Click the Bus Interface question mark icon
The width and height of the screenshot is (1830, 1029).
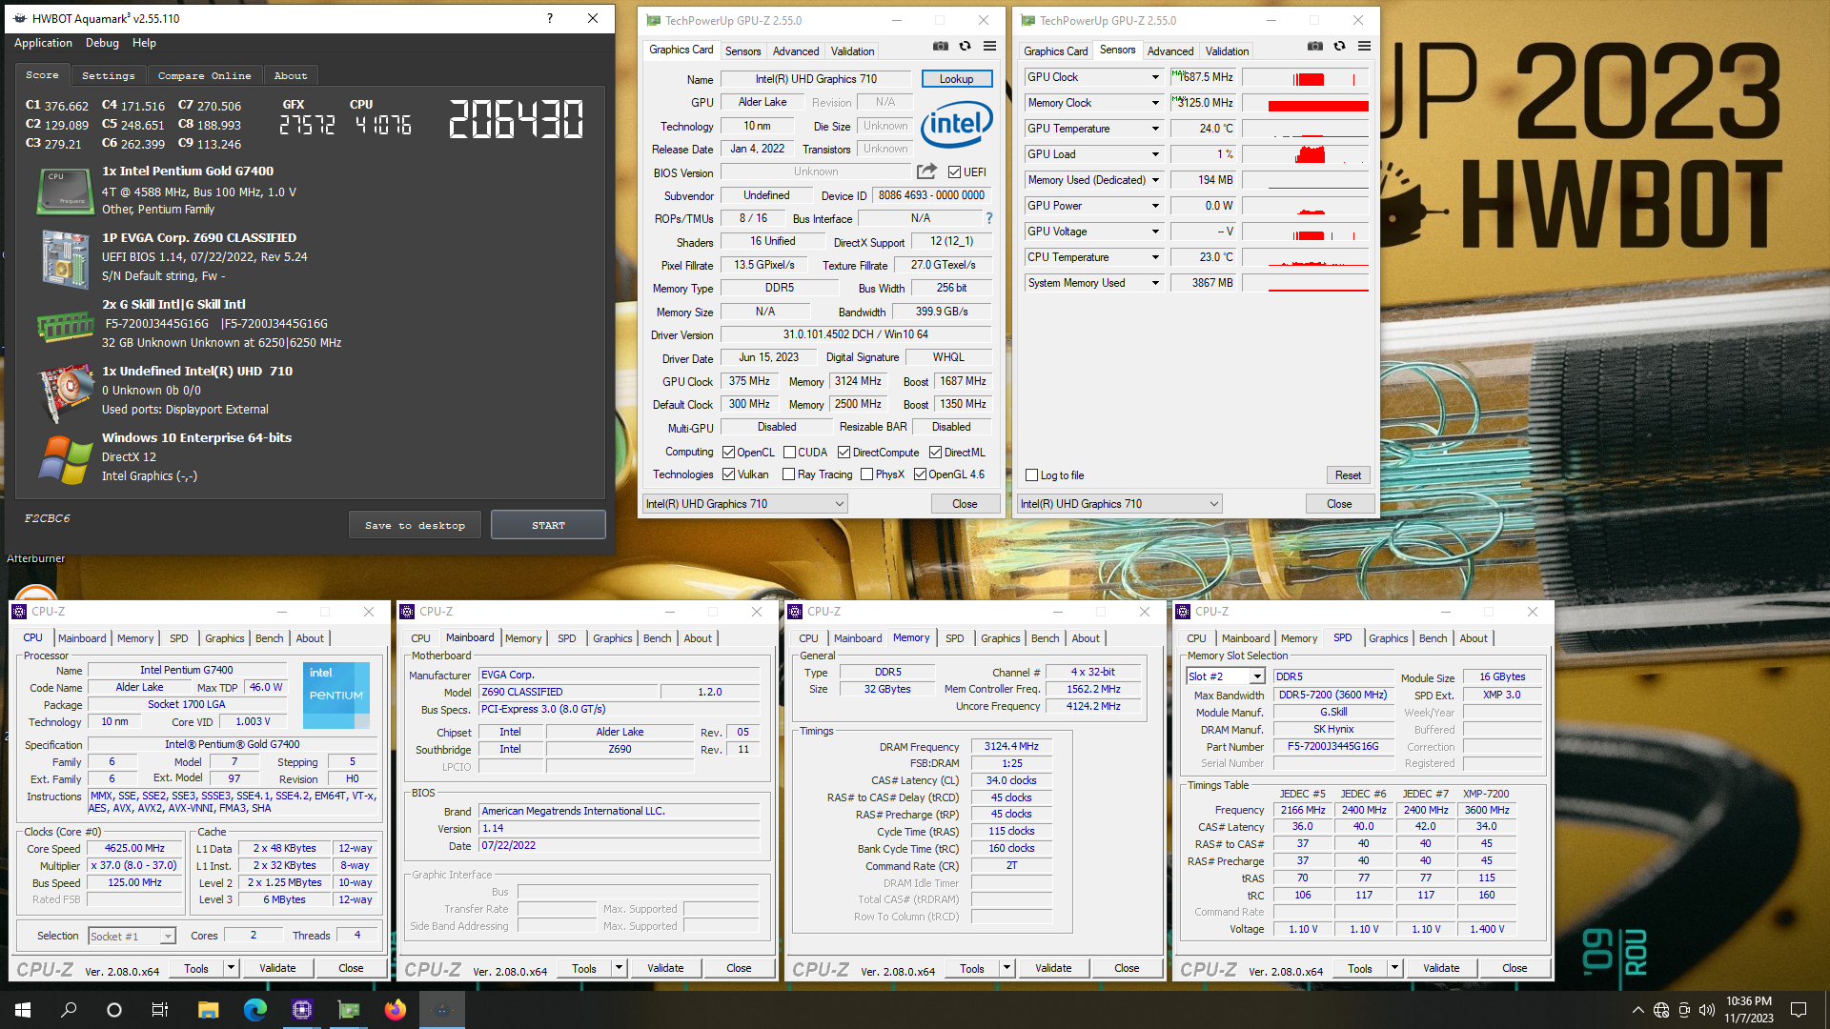(x=989, y=218)
